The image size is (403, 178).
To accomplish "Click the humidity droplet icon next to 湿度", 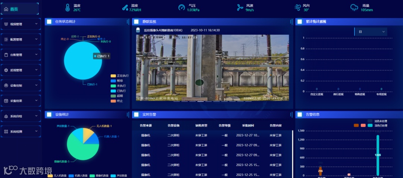I will pyautogui.click(x=125, y=8).
